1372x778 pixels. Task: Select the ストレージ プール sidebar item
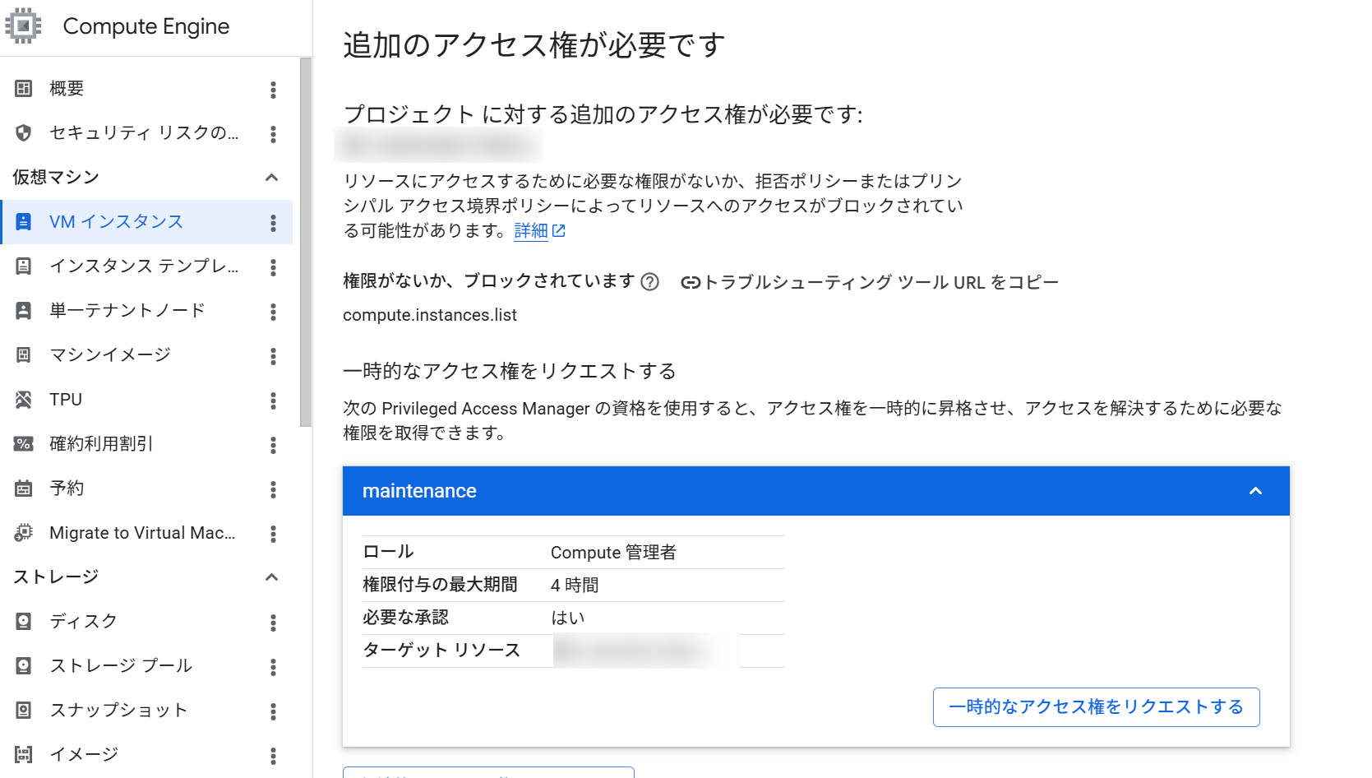tap(120, 665)
